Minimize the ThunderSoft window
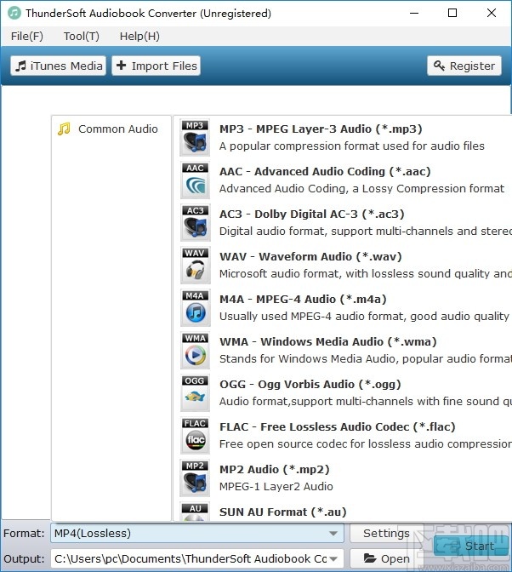 [x=414, y=13]
